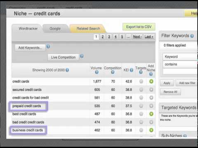Add niche for best credit cards row

[151, 114]
